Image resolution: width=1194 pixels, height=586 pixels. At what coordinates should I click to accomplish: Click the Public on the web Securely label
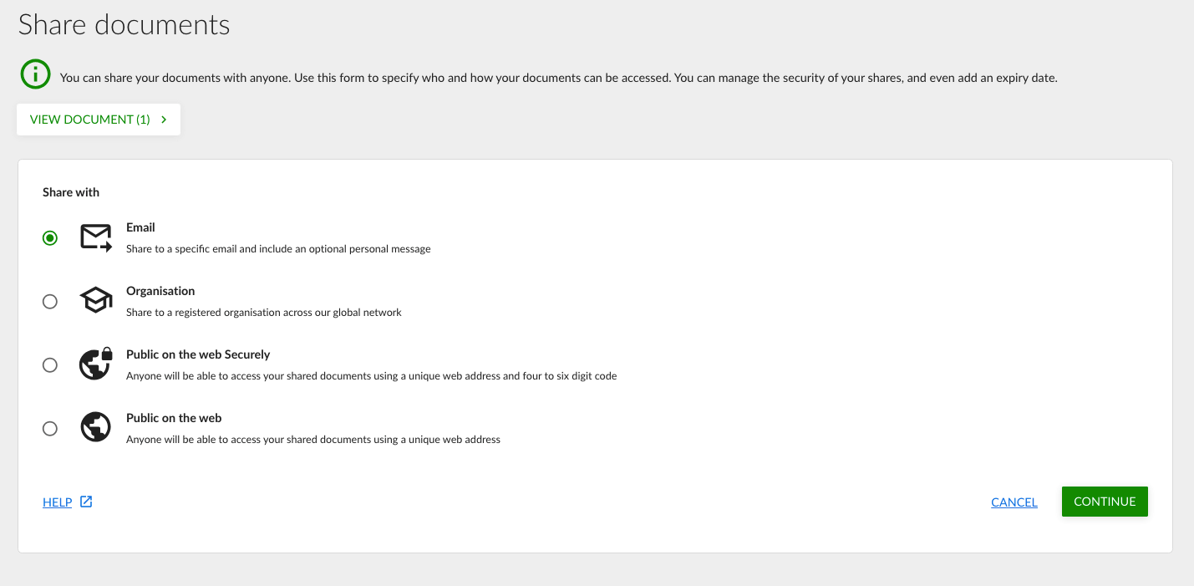tap(198, 354)
